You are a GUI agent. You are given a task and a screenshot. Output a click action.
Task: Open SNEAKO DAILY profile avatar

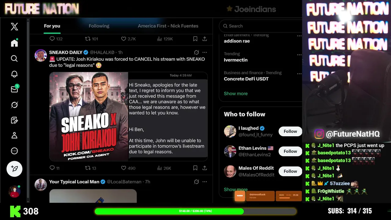tap(41, 55)
